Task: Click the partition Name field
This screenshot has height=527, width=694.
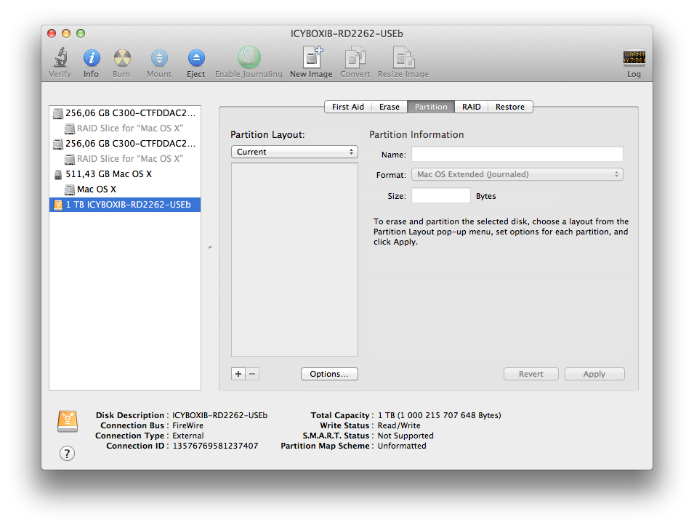Action: tap(517, 155)
